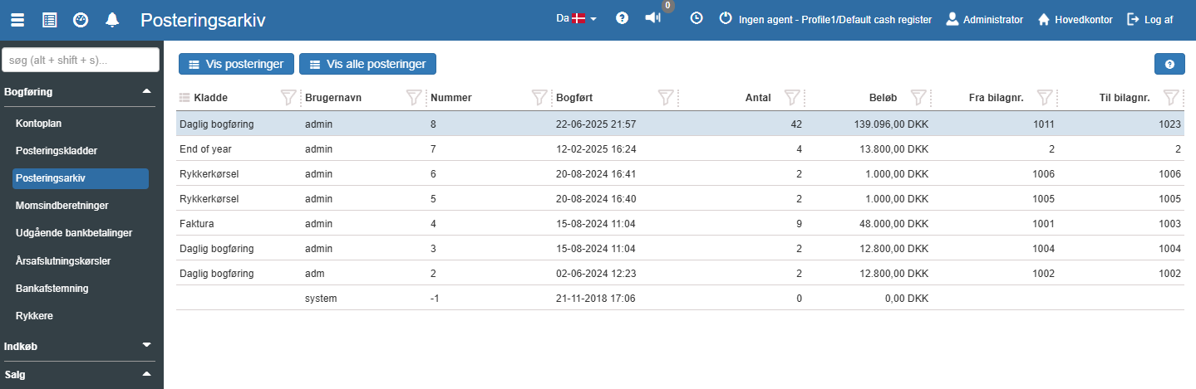The width and height of the screenshot is (1196, 389).
Task: Click Ingen agent - Profile1/Default cash register
Action: tap(835, 19)
